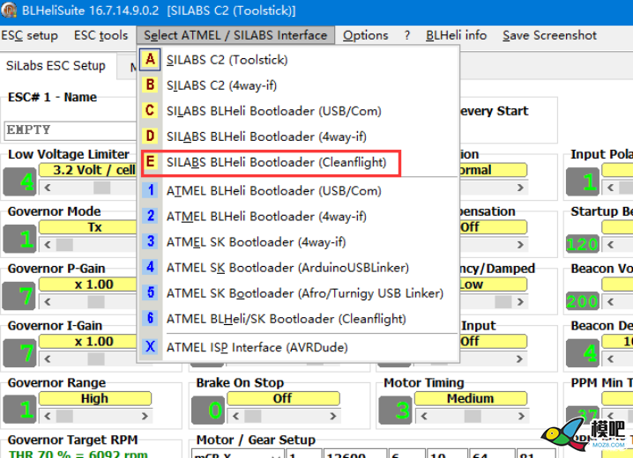
Task: Choose ATMEL BLHeli Bootloader (USB/Com)
Action: [298, 190]
